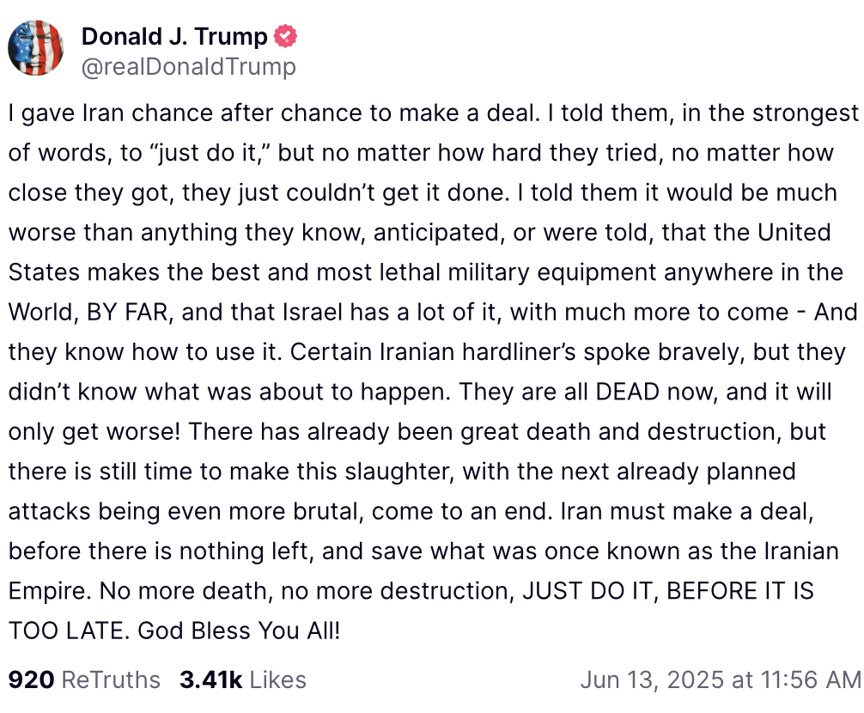Image resolution: width=864 pixels, height=713 pixels.
Task: Click the red verified checkmark badge
Action: click(x=285, y=36)
